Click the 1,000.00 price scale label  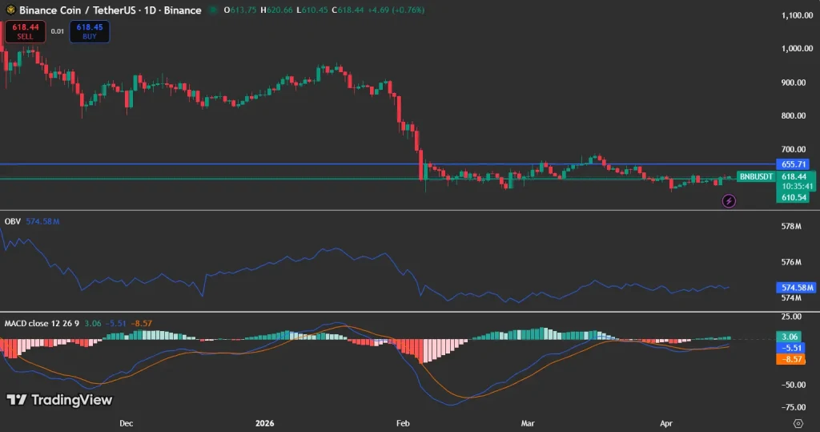[797, 49]
